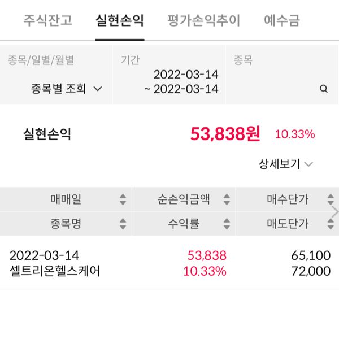Open the 예수금 tab
The width and height of the screenshot is (339, 339).
click(x=282, y=21)
